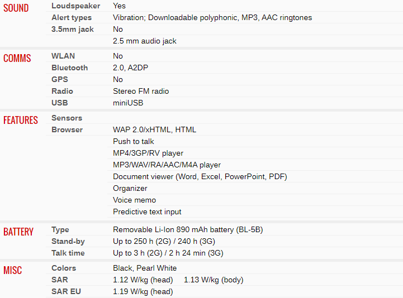
Task: Select the 3.5mm jack label
Action: point(73,29)
